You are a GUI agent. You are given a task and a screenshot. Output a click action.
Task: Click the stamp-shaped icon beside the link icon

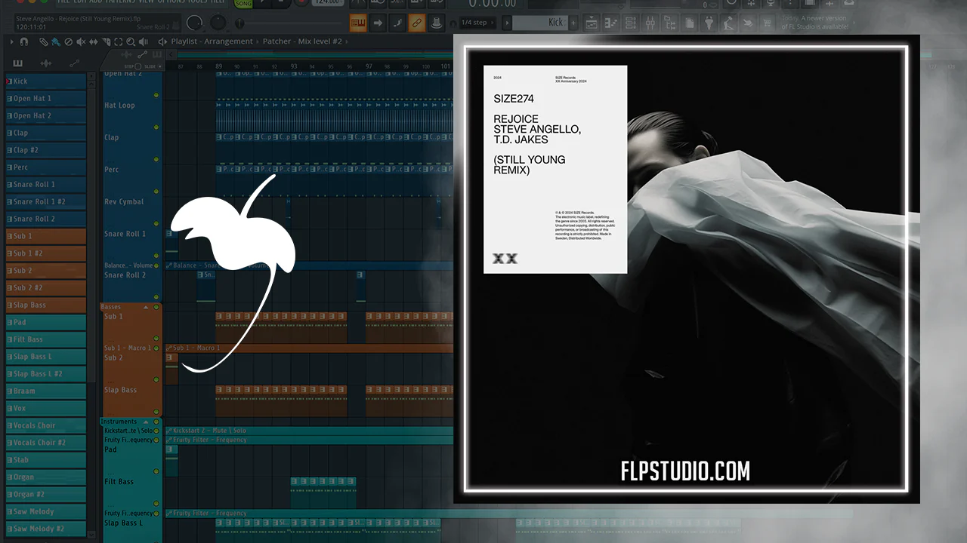[x=435, y=23]
